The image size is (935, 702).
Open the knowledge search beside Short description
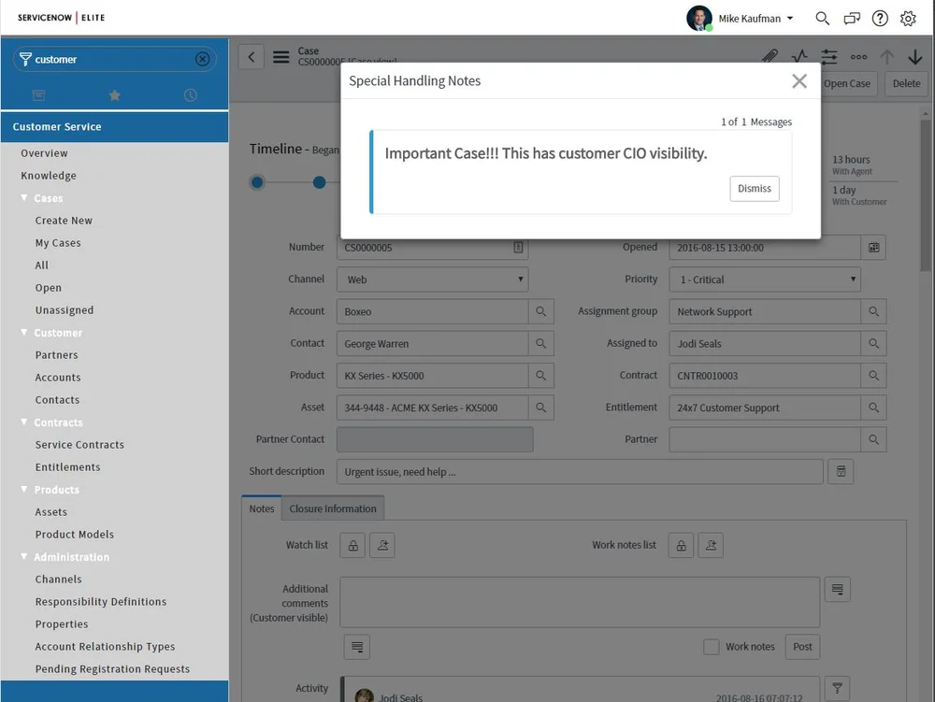[x=840, y=471]
